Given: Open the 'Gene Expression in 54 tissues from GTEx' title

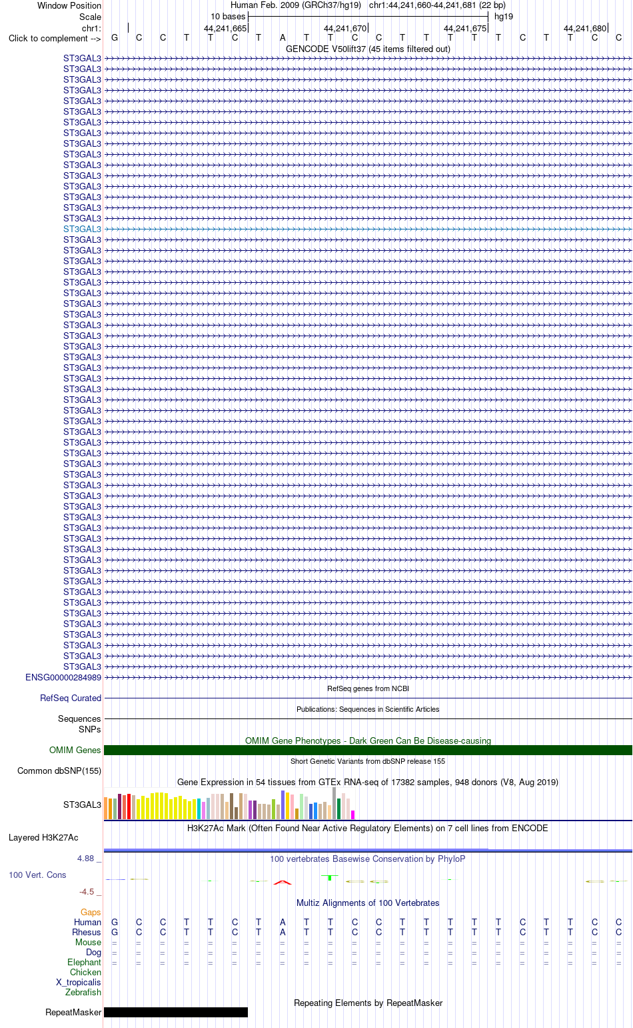Looking at the screenshot, I should tap(368, 782).
